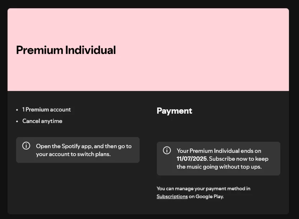
Task: Click the word 'Premium' in plan title
Action: click(x=39, y=50)
